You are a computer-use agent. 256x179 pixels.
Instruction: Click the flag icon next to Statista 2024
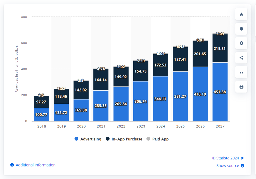point(242,158)
